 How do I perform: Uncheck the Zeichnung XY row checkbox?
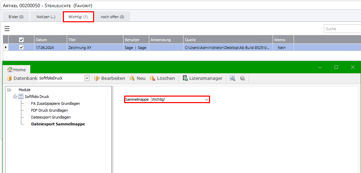click(x=21, y=48)
